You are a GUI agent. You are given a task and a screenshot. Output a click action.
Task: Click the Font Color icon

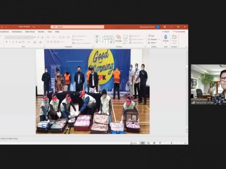coord(41,42)
